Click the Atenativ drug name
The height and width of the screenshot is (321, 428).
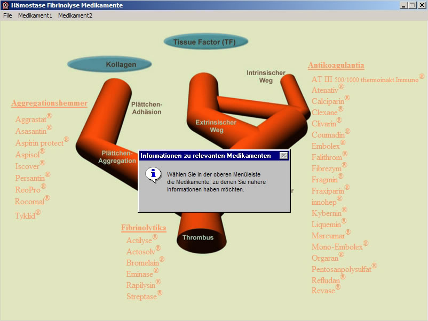tap(327, 90)
